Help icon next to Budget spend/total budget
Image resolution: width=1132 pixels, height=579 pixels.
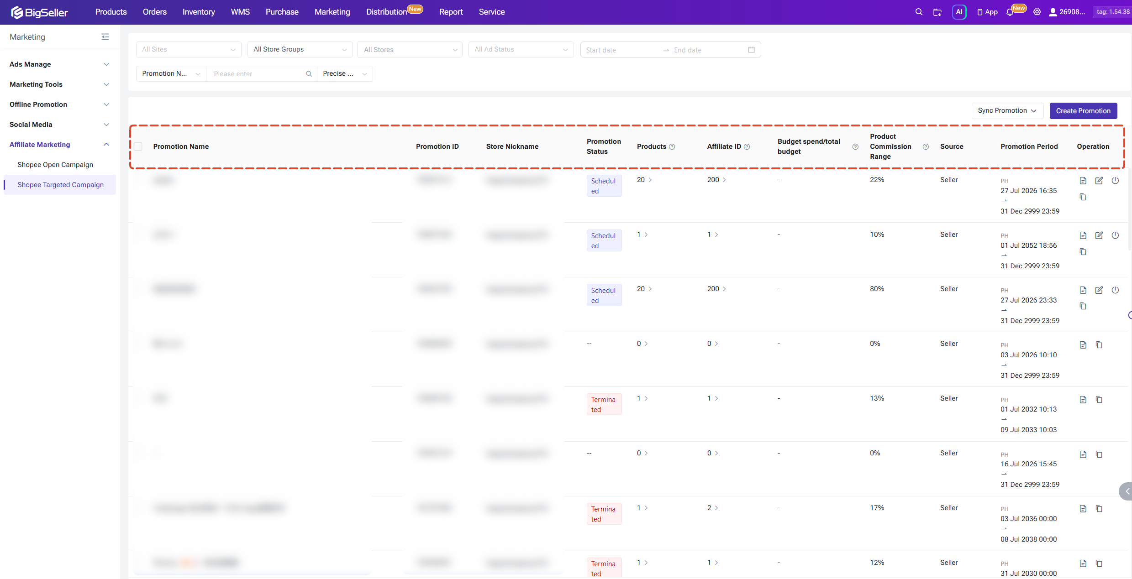(x=856, y=147)
